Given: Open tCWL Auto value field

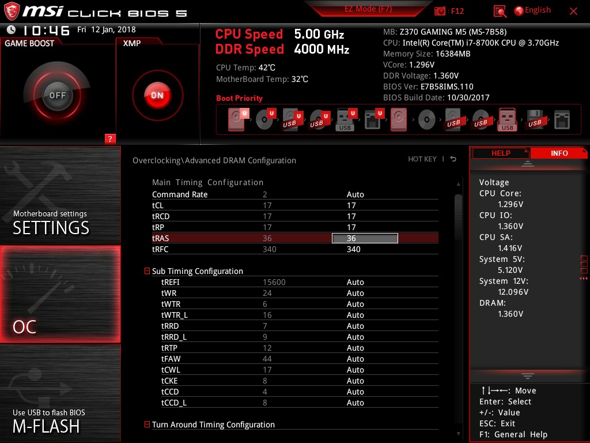Looking at the screenshot, I should [355, 370].
